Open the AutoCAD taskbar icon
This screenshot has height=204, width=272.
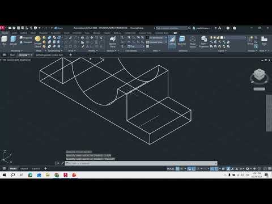(65, 175)
